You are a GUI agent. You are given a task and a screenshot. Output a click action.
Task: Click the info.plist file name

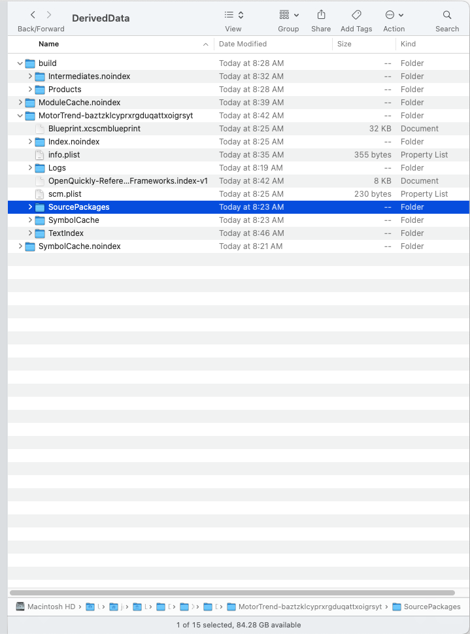64,155
